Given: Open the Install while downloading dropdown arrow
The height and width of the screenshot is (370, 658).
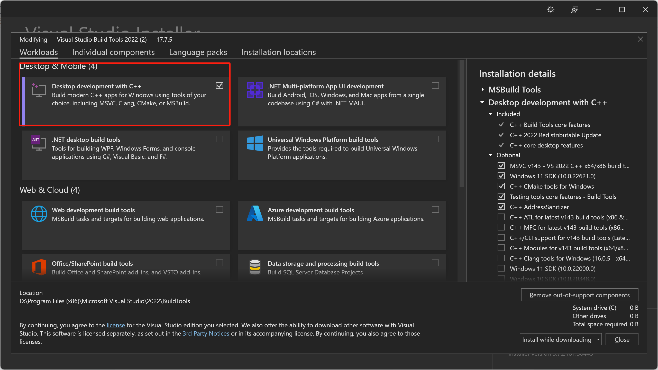Looking at the screenshot, I should (598, 339).
